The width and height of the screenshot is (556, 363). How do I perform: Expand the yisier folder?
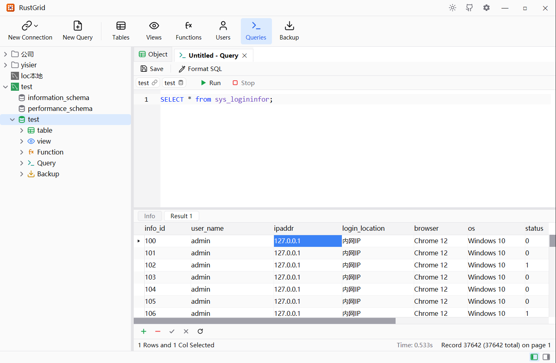(x=6, y=65)
